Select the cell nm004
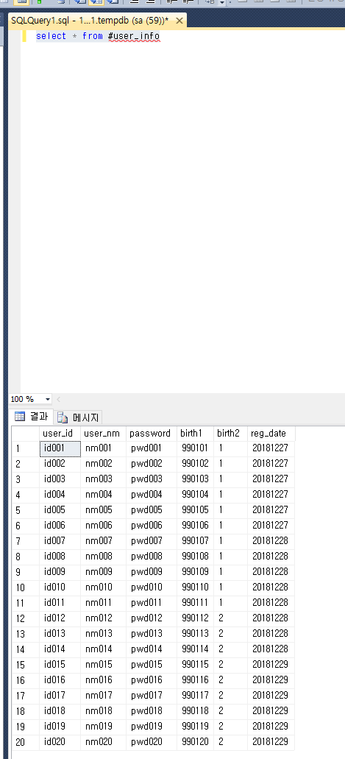The width and height of the screenshot is (345, 759). point(104,495)
